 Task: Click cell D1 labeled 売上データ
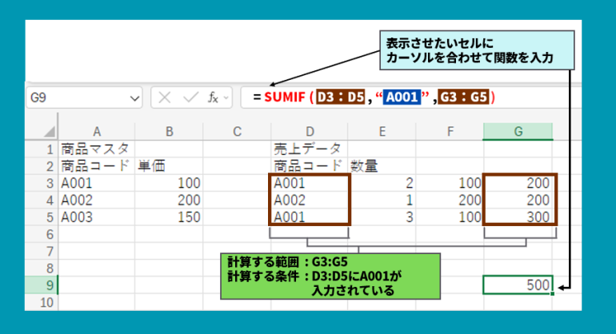[x=308, y=149]
